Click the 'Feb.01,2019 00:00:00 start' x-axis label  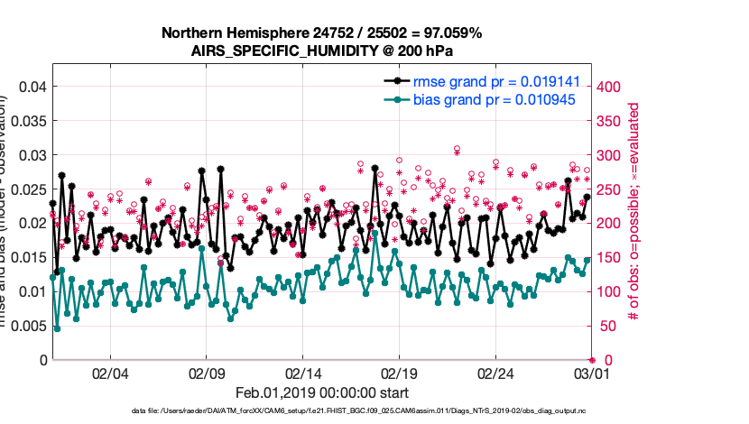321,392
